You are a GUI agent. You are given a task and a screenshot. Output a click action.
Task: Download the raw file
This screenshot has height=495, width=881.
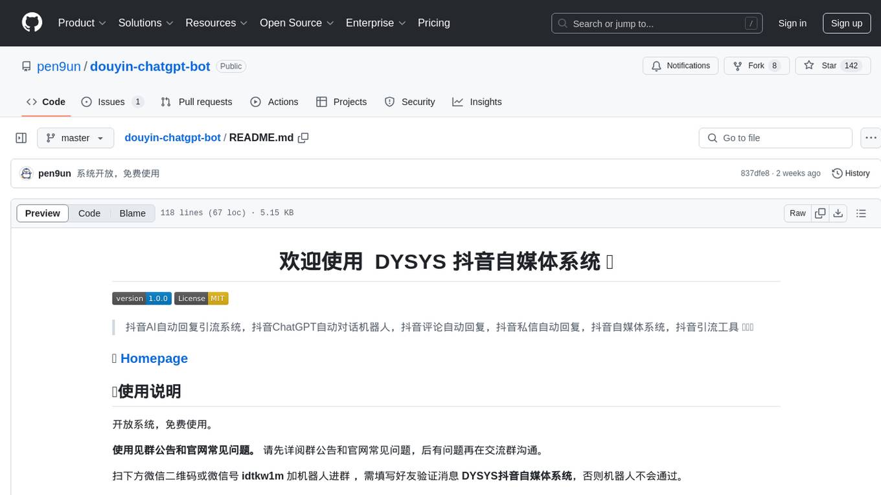838,213
